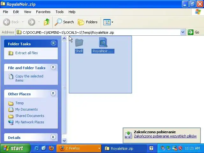The image size is (204, 153).
Task: Collapse the Folder Tasks panel
Action: (53, 43)
